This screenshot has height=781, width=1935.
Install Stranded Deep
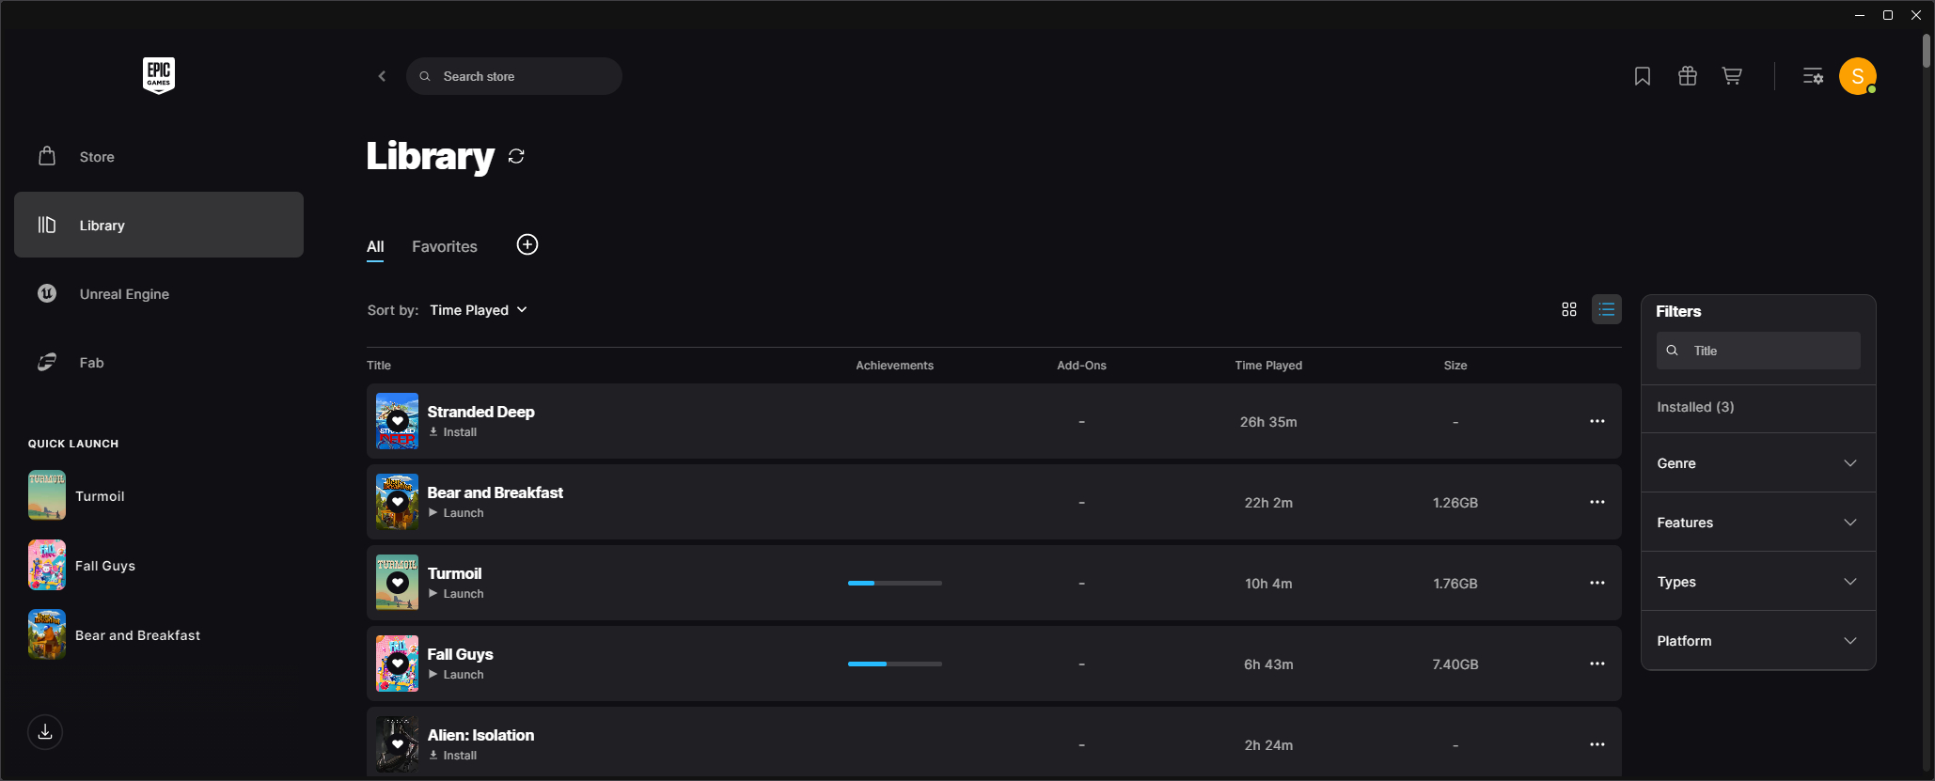pyautogui.click(x=453, y=432)
